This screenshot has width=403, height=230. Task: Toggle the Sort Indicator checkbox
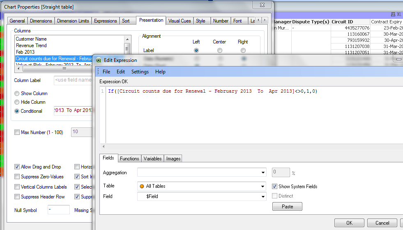[77, 177]
